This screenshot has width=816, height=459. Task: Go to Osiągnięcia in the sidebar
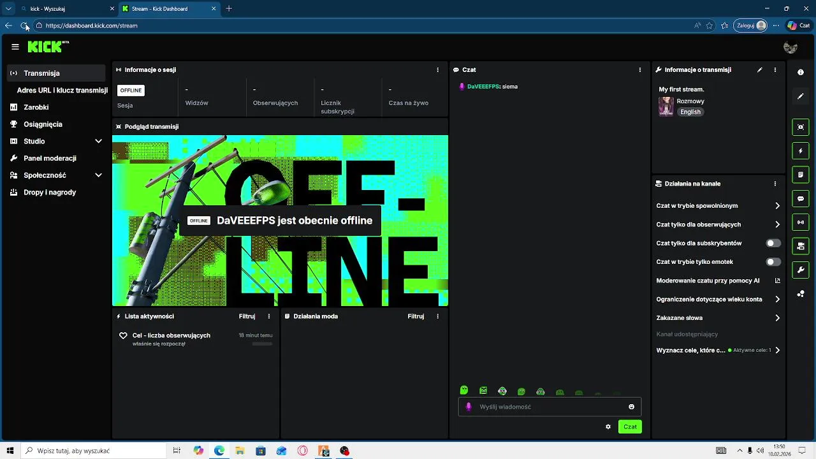(x=56, y=124)
